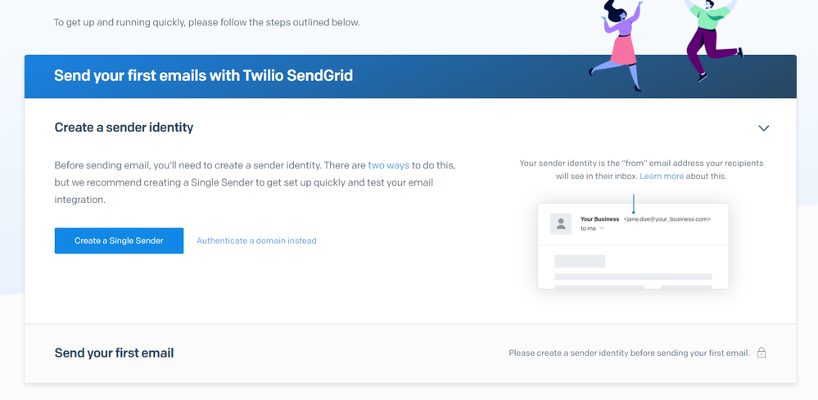Click the gray placeholder lines in preview
Image resolution: width=818 pixels, height=400 pixels.
click(632, 277)
